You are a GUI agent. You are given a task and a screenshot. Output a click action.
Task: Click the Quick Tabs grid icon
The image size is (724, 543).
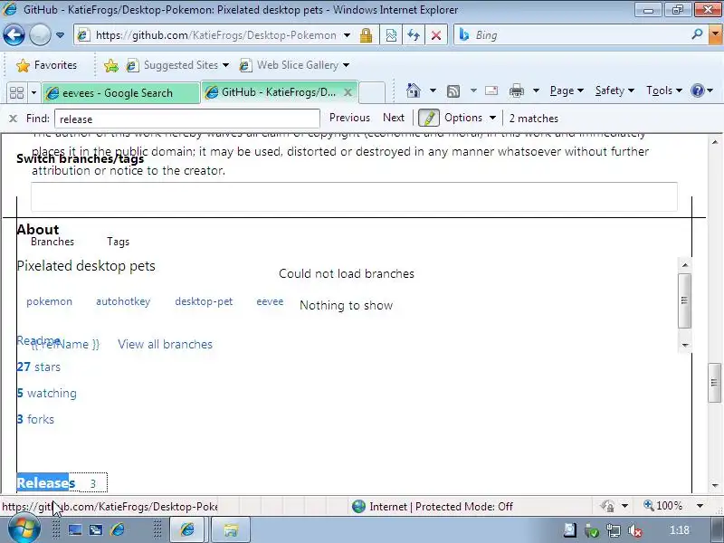click(16, 92)
